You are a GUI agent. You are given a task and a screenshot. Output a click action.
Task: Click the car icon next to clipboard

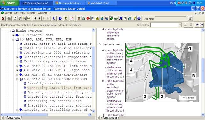click(x=29, y=19)
